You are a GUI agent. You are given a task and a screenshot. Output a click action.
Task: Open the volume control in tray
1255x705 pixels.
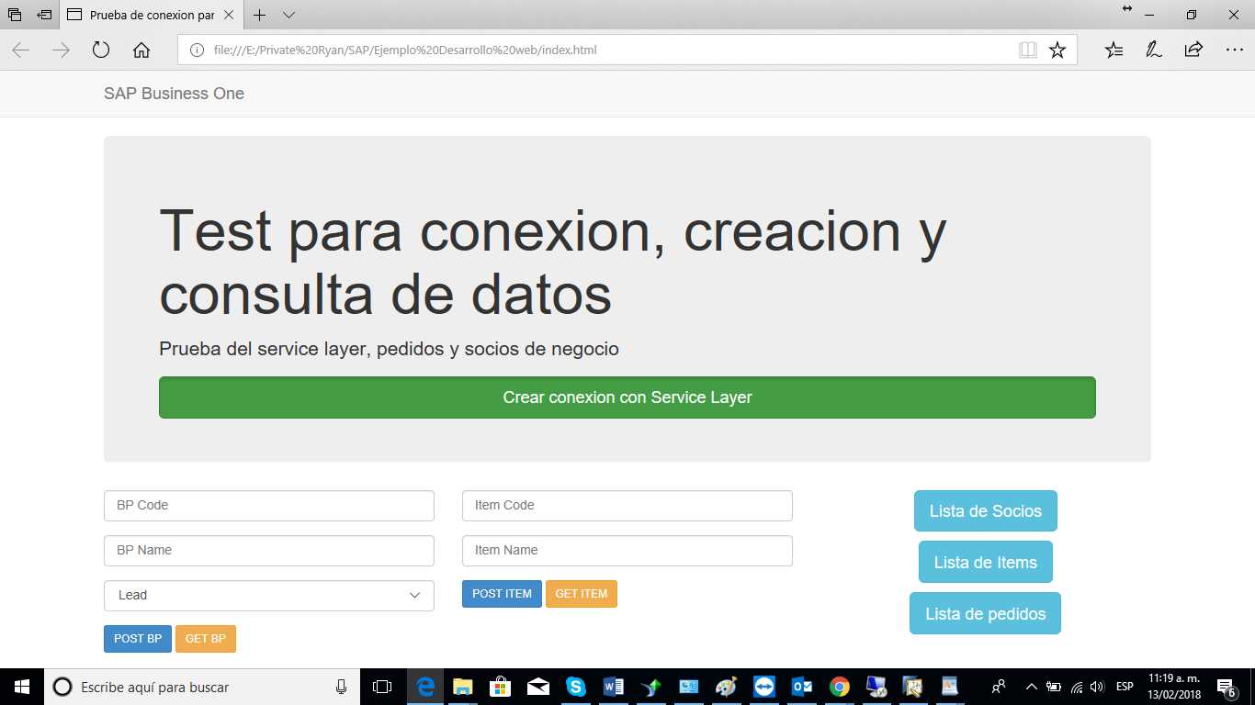click(x=1097, y=687)
